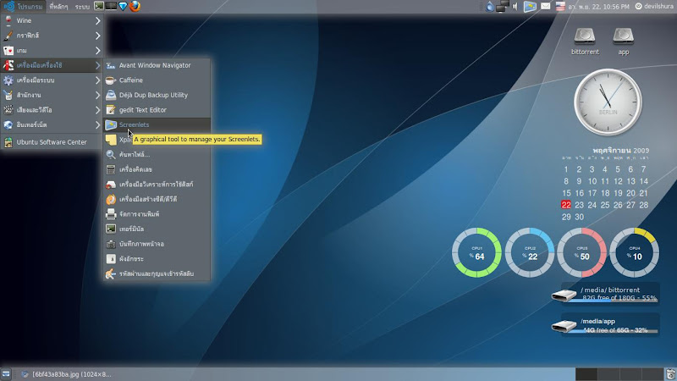Click the magnifier file search icon

[x=111, y=155]
